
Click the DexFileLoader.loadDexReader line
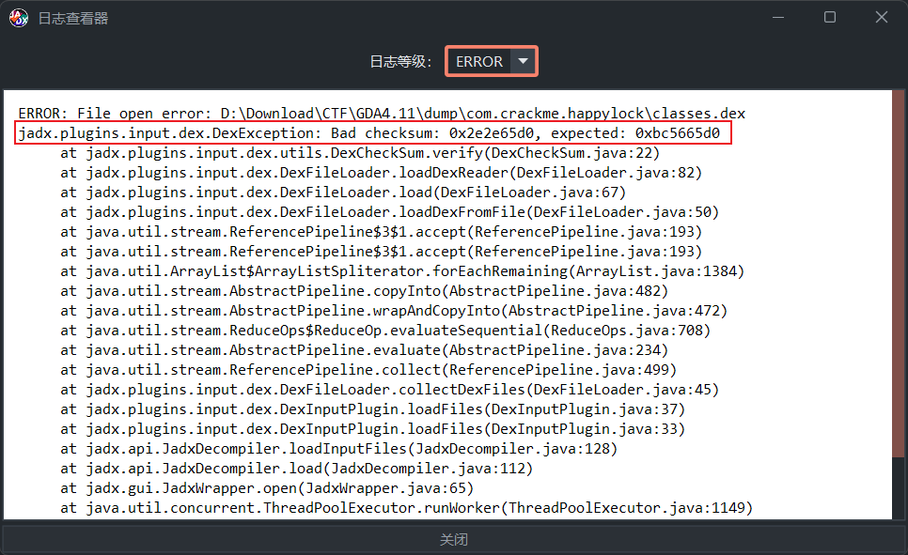click(x=381, y=173)
